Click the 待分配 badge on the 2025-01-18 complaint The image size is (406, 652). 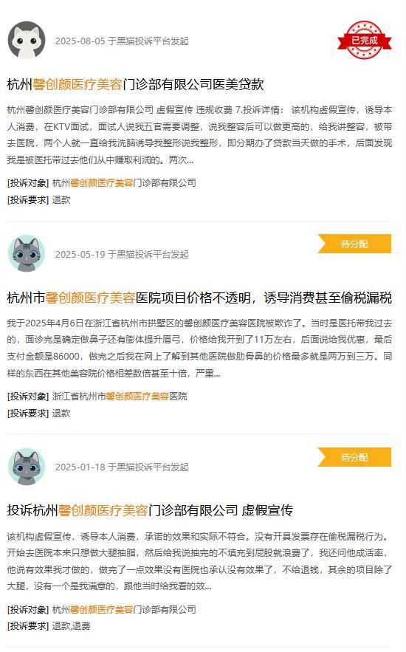(x=354, y=457)
